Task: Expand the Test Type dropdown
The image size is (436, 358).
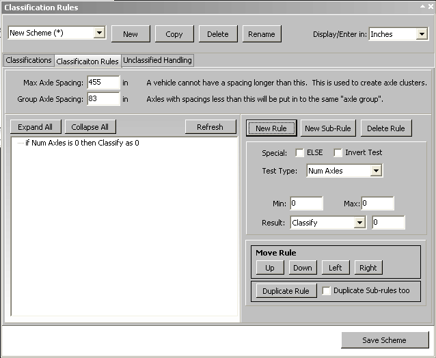Action: pos(376,171)
